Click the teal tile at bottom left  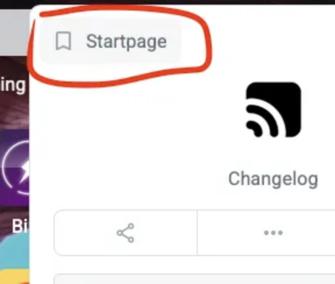point(15,253)
